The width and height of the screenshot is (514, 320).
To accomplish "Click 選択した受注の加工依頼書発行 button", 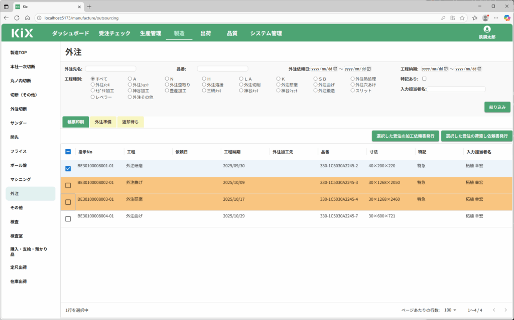I will coord(405,136).
